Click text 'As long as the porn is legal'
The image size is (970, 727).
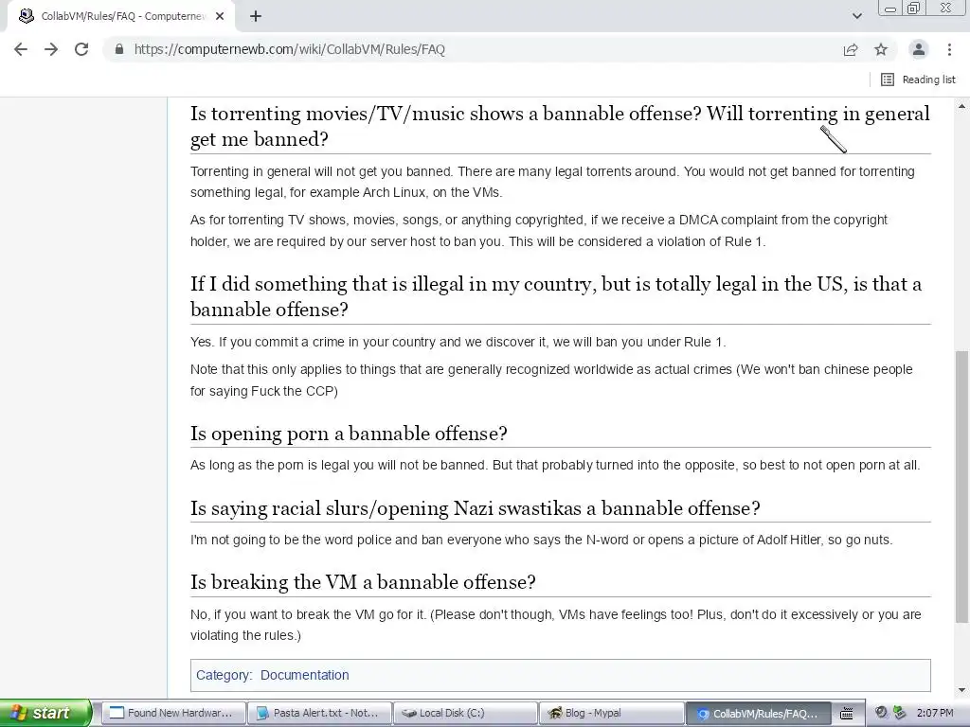click(x=555, y=465)
